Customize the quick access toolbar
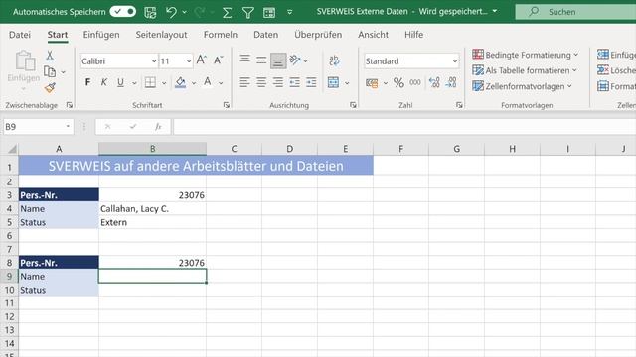 (x=289, y=12)
